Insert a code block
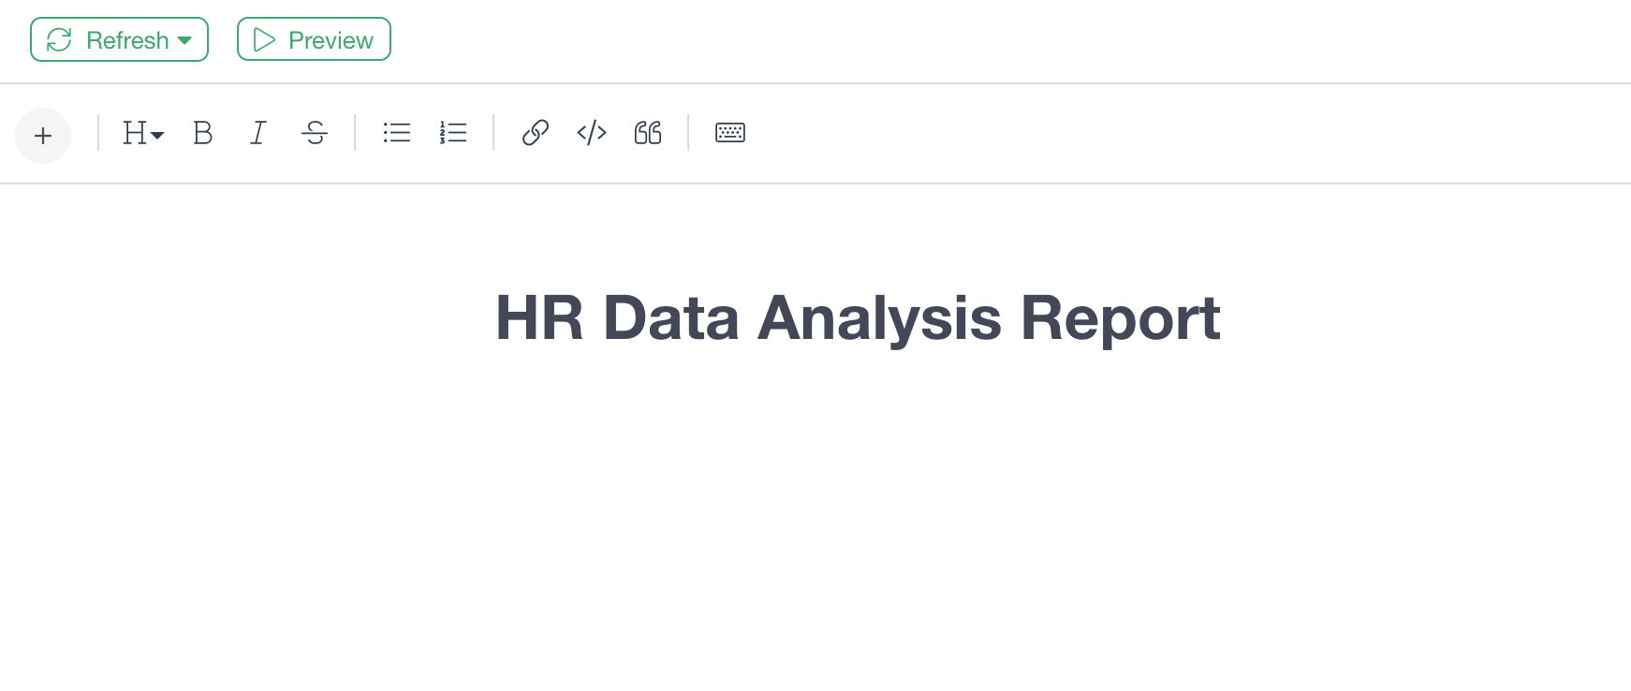1631x691 pixels. (x=592, y=133)
